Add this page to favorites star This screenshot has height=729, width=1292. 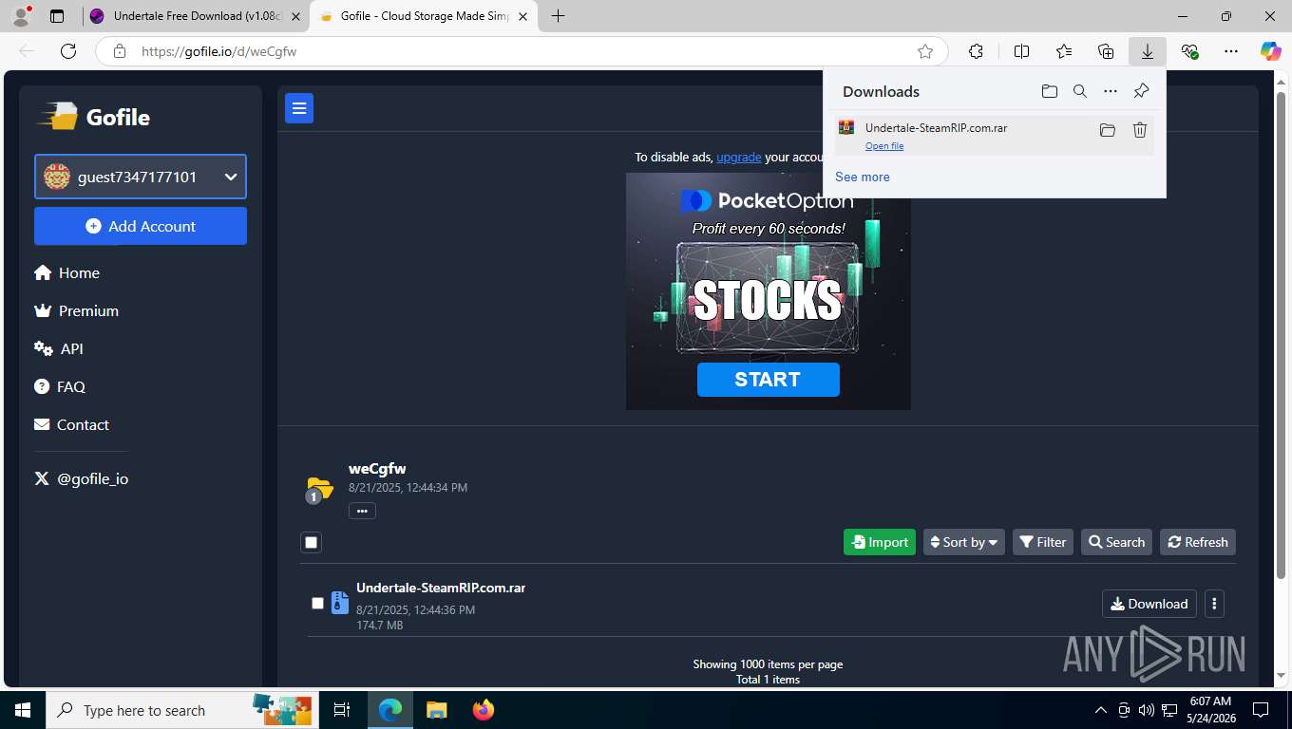[925, 51]
